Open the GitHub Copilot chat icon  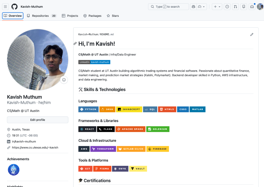193,6
